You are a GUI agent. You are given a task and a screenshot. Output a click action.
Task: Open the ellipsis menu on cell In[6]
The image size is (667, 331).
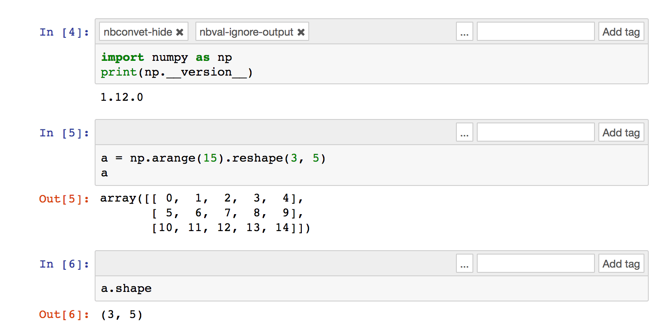click(464, 263)
